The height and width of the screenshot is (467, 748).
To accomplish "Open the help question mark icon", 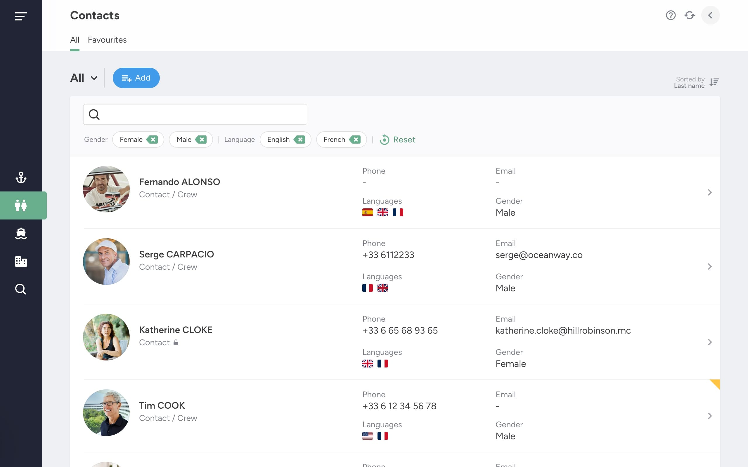I will (x=670, y=15).
